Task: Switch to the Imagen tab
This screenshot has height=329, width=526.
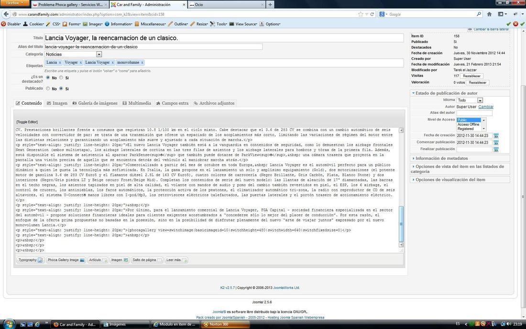Action: coord(57,103)
